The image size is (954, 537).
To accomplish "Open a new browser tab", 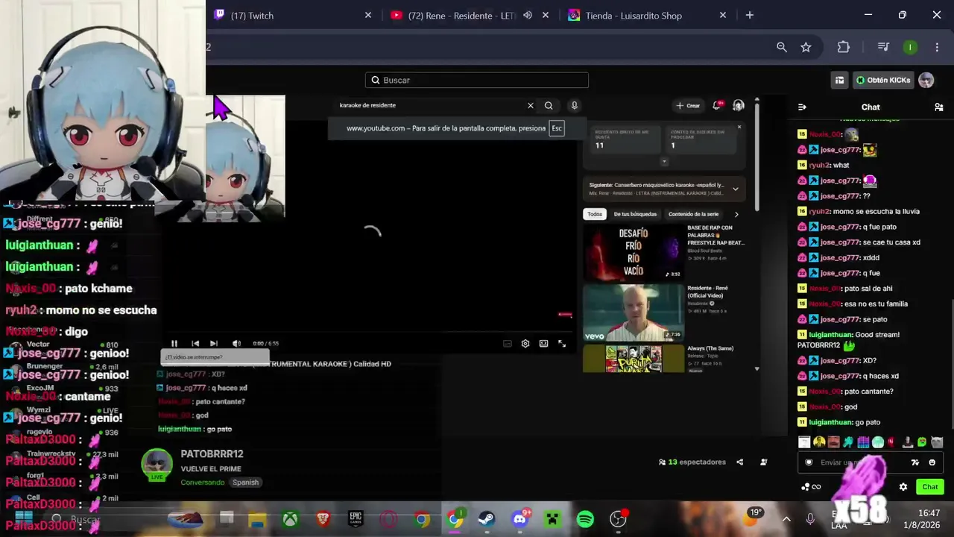I will click(750, 15).
